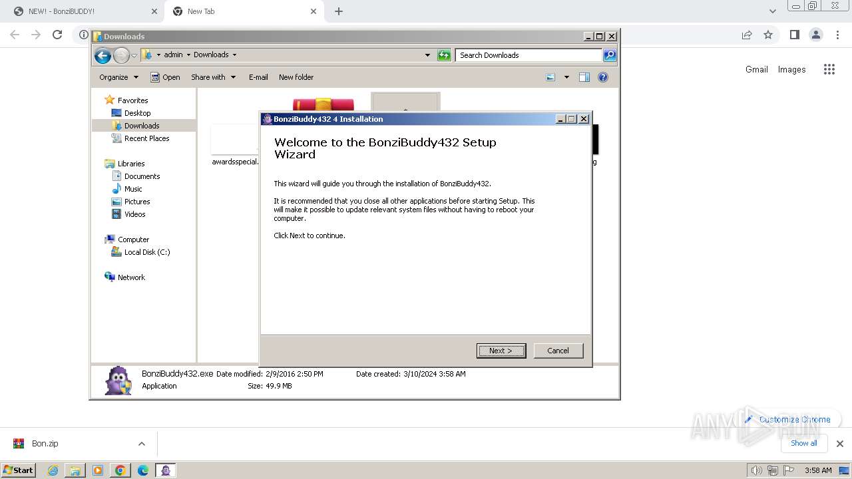Select Computer in navigation pane
This screenshot has width=852, height=479.
pos(133,239)
